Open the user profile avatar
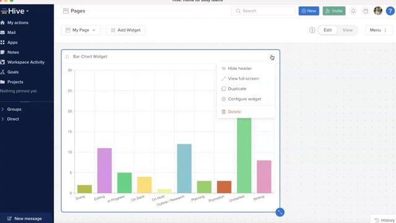 378,11
